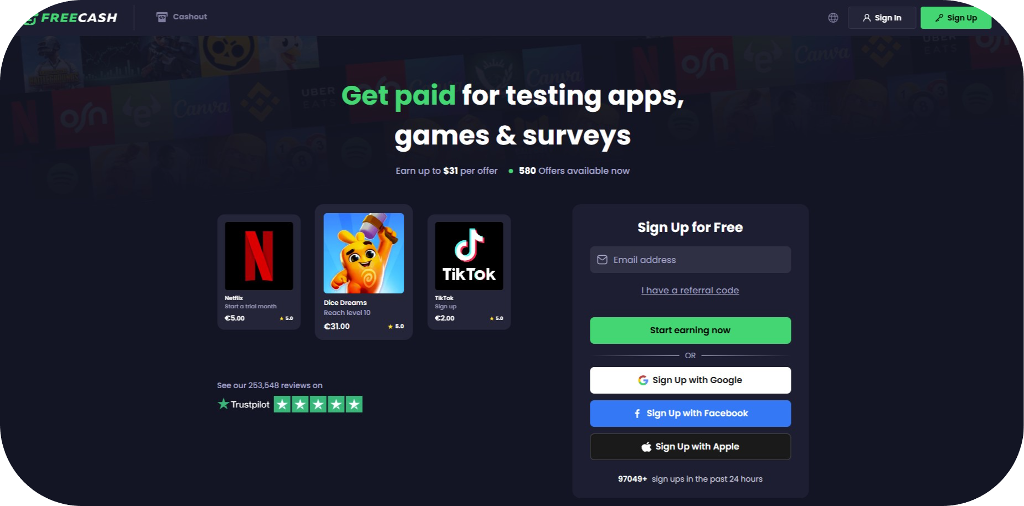The width and height of the screenshot is (1024, 506).
Task: Open the Dice Dreams offer card
Action: (364, 272)
